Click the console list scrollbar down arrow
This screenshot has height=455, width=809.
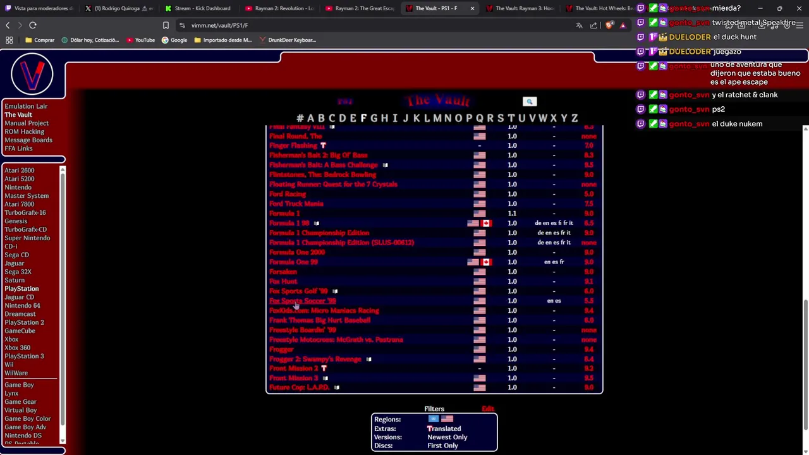click(x=62, y=440)
